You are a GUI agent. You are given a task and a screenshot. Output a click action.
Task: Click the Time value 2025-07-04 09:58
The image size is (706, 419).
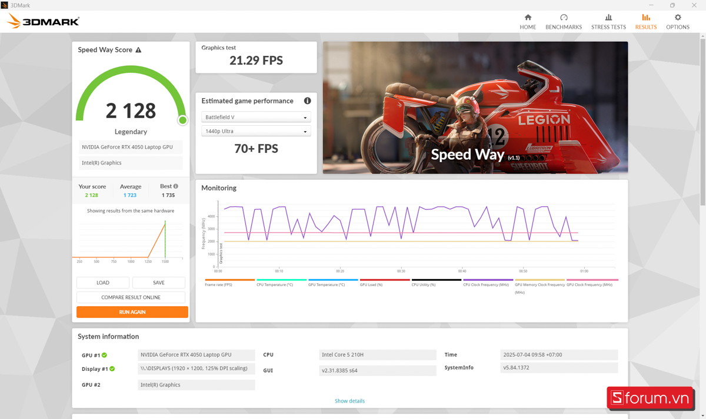(559, 355)
